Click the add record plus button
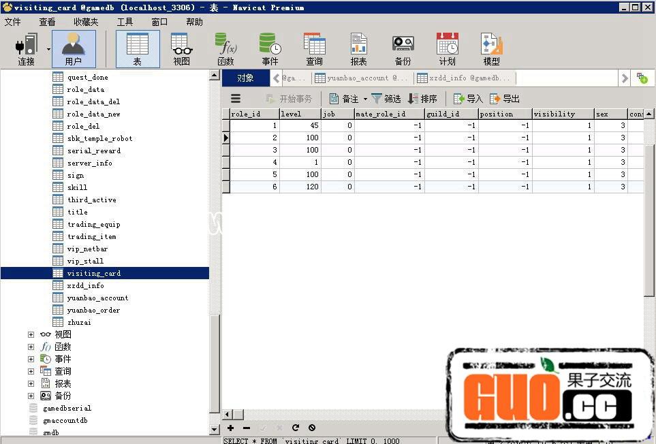The image size is (656, 444). coord(230,428)
